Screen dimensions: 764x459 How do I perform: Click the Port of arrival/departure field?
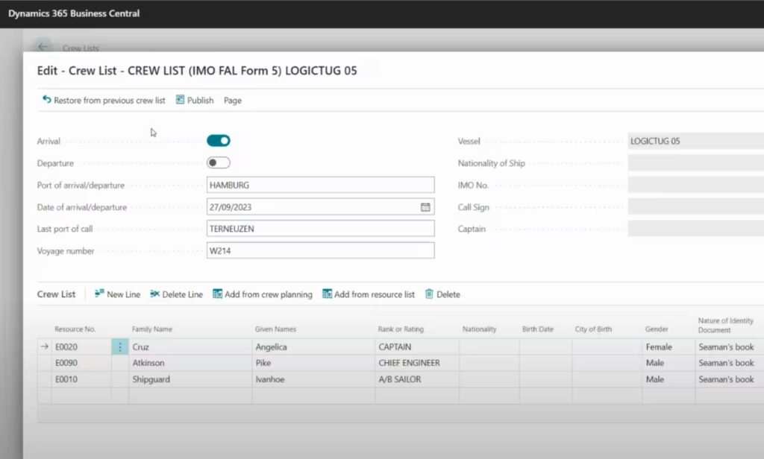point(320,186)
